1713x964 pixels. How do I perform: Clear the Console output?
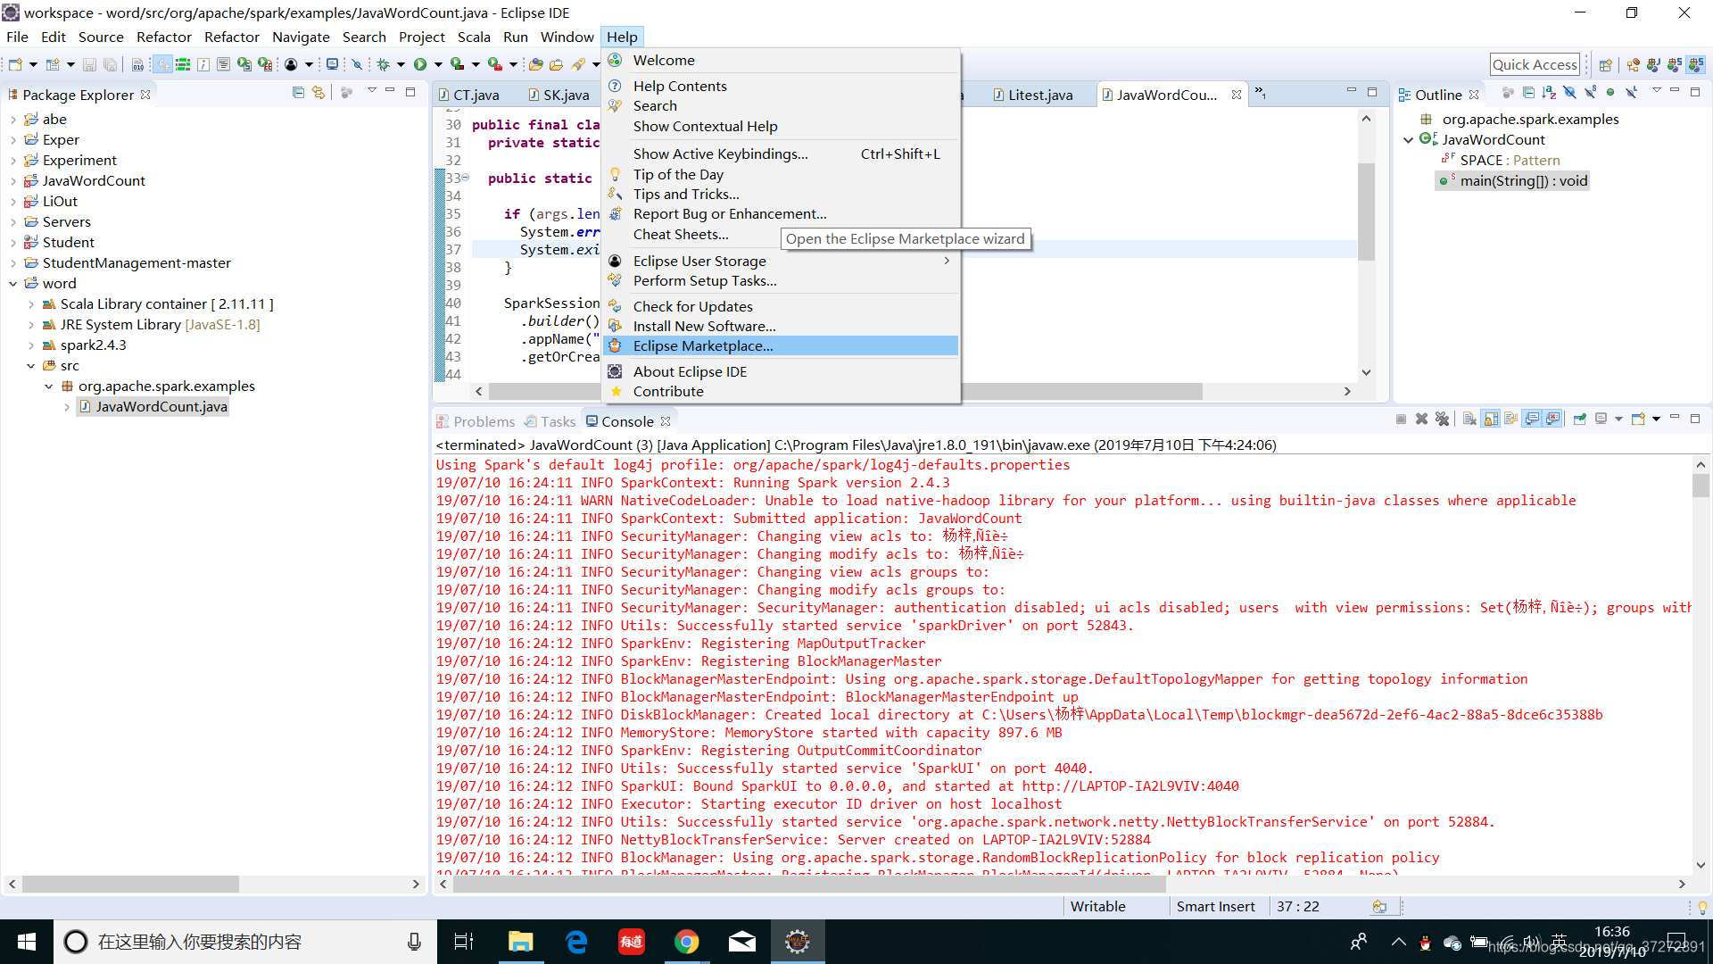pyautogui.click(x=1469, y=419)
